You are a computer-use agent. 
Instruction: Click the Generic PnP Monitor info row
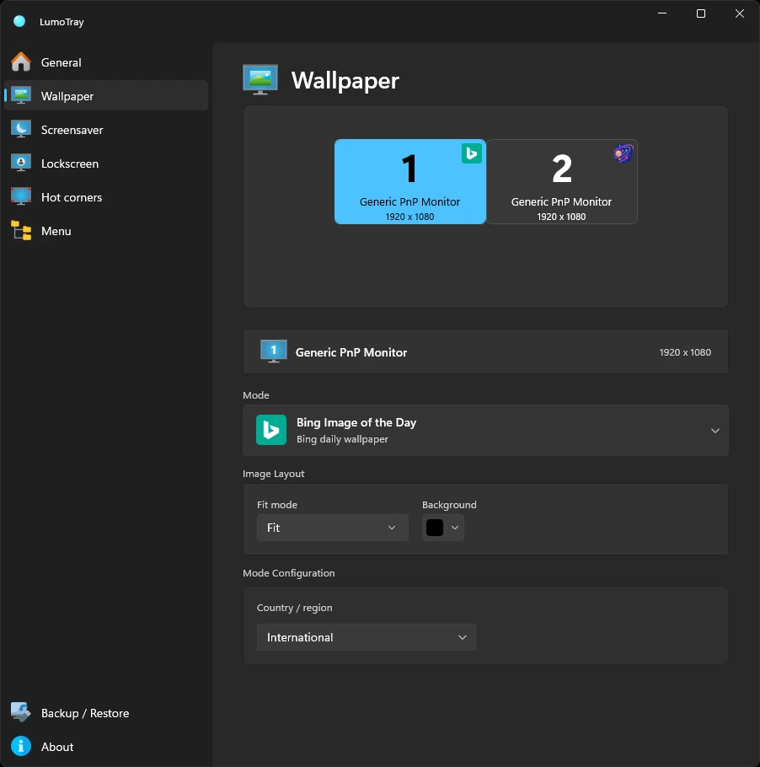485,351
